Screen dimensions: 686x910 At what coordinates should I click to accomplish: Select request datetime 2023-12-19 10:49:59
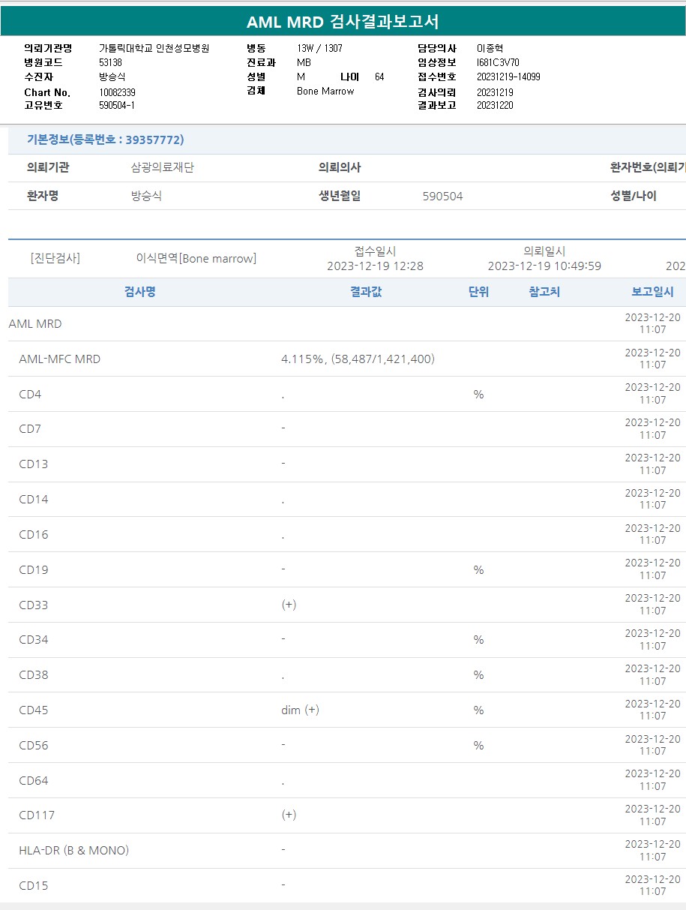544,266
